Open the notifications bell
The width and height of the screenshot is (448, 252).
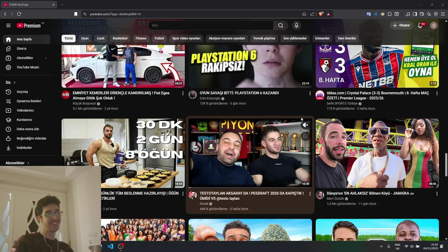pyautogui.click(x=421, y=26)
